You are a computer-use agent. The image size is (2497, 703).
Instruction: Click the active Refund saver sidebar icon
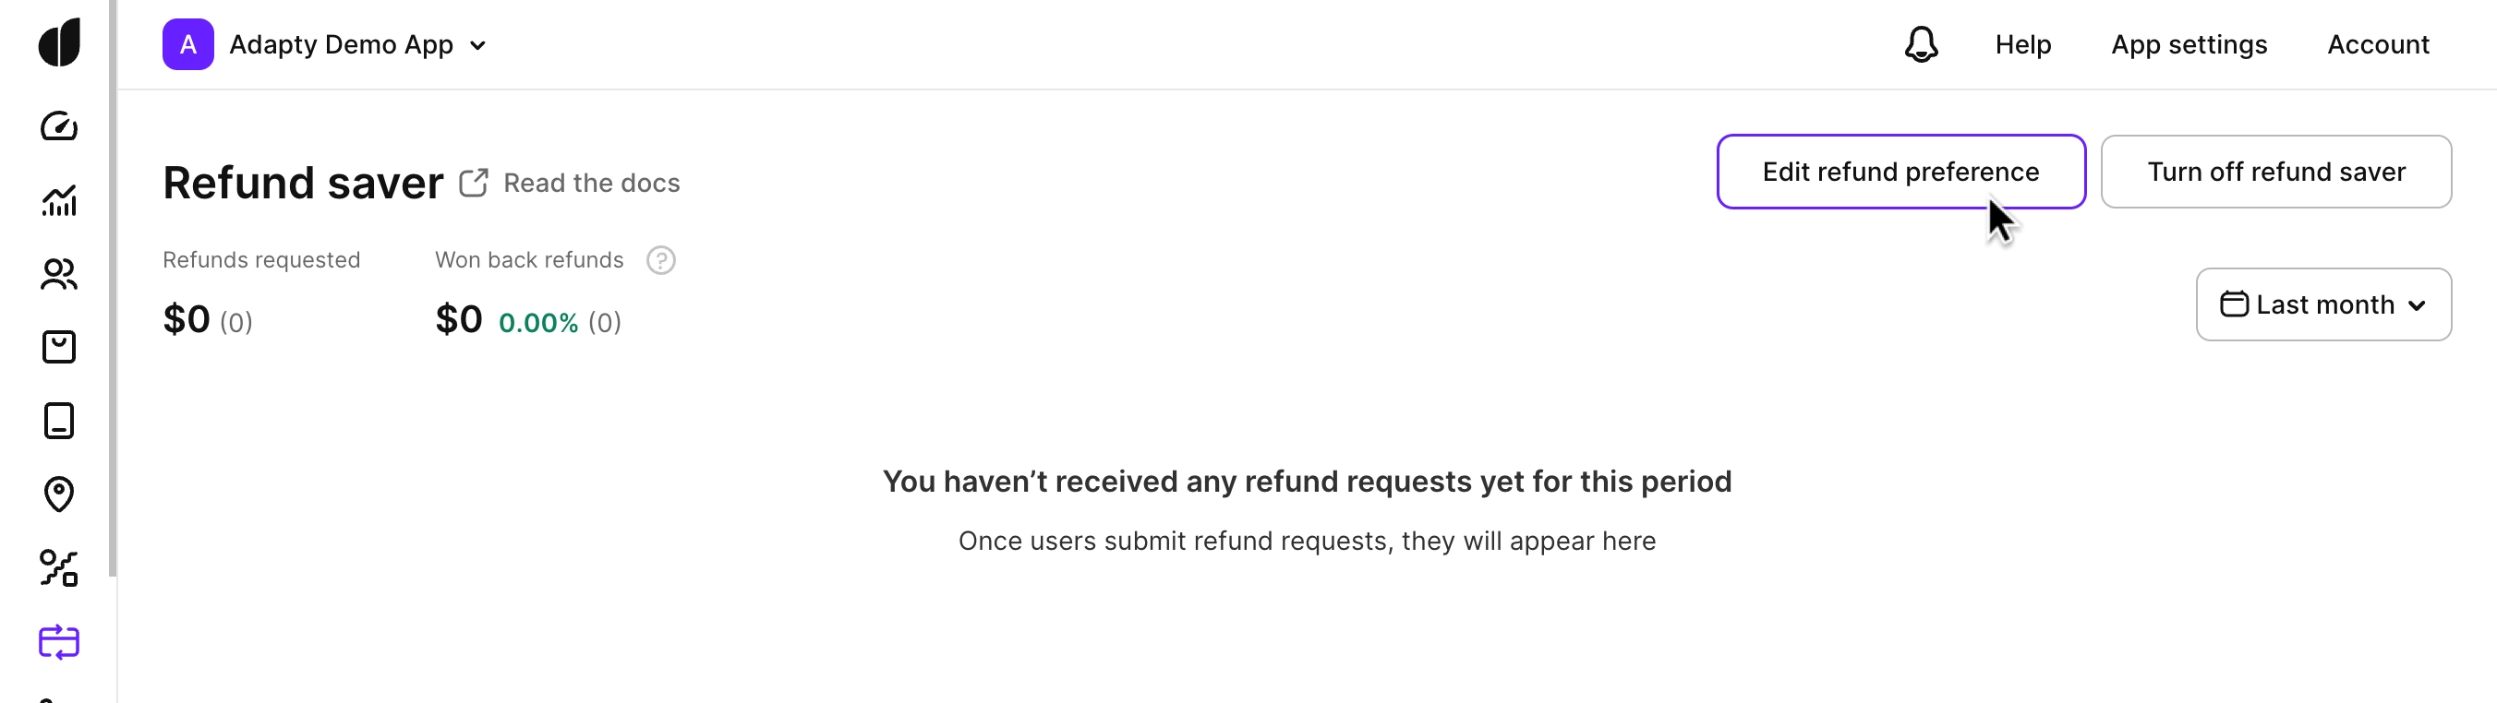59,642
